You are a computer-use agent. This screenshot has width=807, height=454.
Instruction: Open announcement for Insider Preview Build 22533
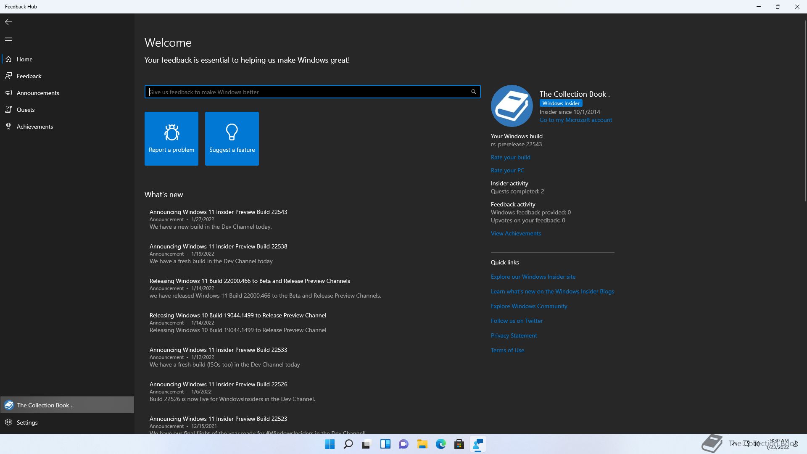(218, 350)
